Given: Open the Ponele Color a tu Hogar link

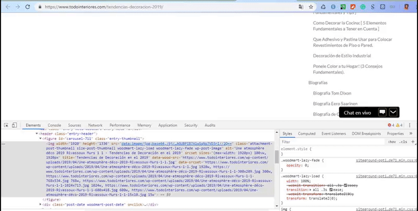Looking at the screenshot, I should pos(347,69).
